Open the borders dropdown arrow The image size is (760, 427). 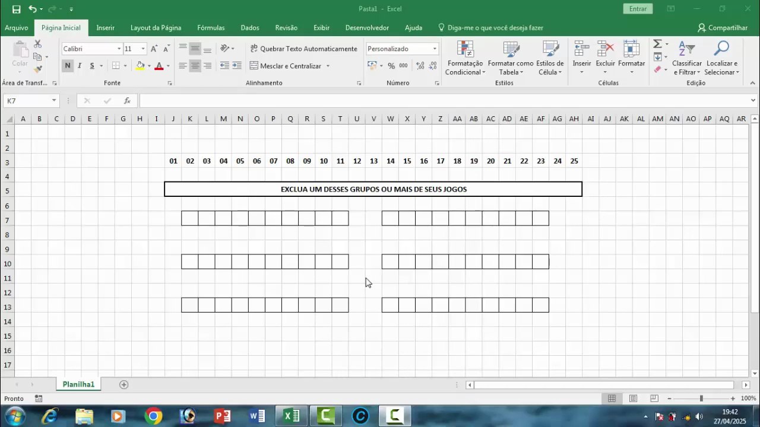point(125,66)
